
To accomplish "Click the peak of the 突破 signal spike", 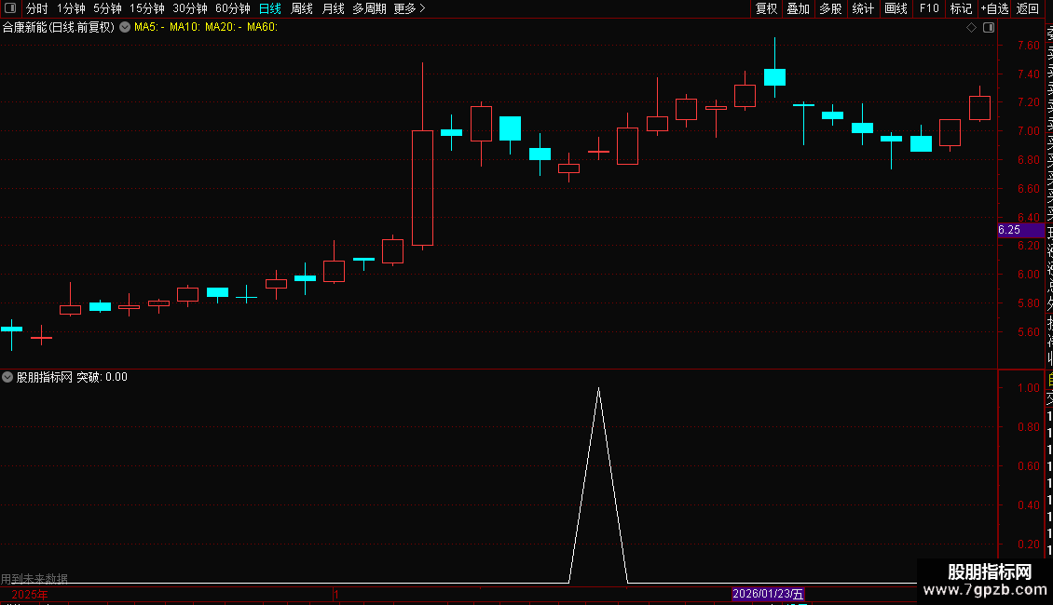I will pos(598,389).
